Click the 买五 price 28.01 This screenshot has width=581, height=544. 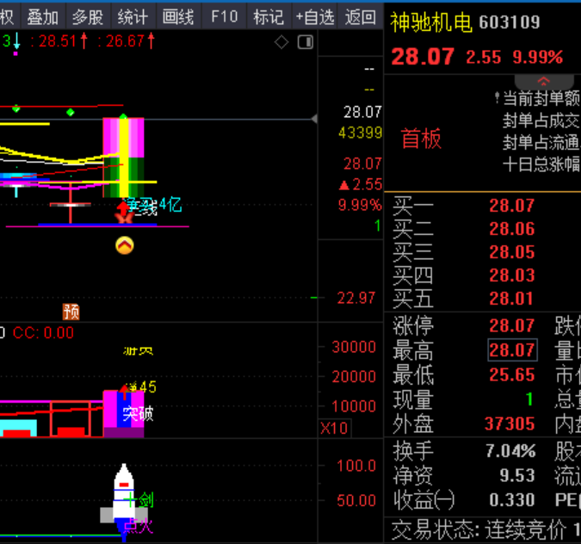tap(511, 299)
